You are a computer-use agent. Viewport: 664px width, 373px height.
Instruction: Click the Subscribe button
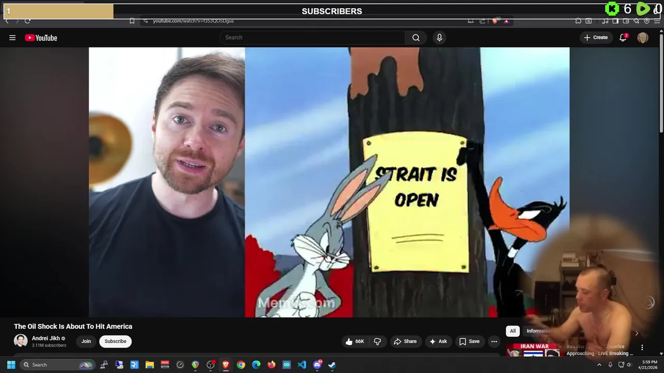(115, 341)
